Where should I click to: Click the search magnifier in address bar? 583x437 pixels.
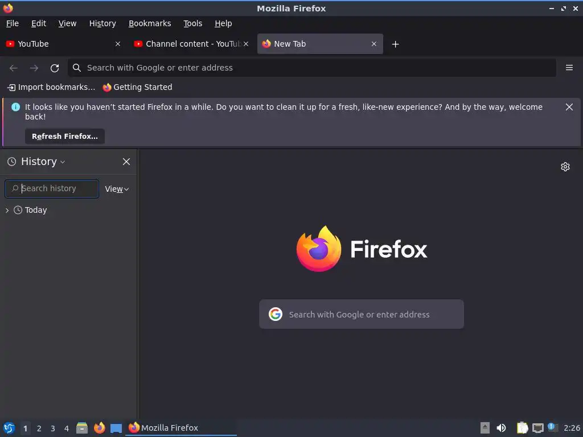click(x=77, y=68)
